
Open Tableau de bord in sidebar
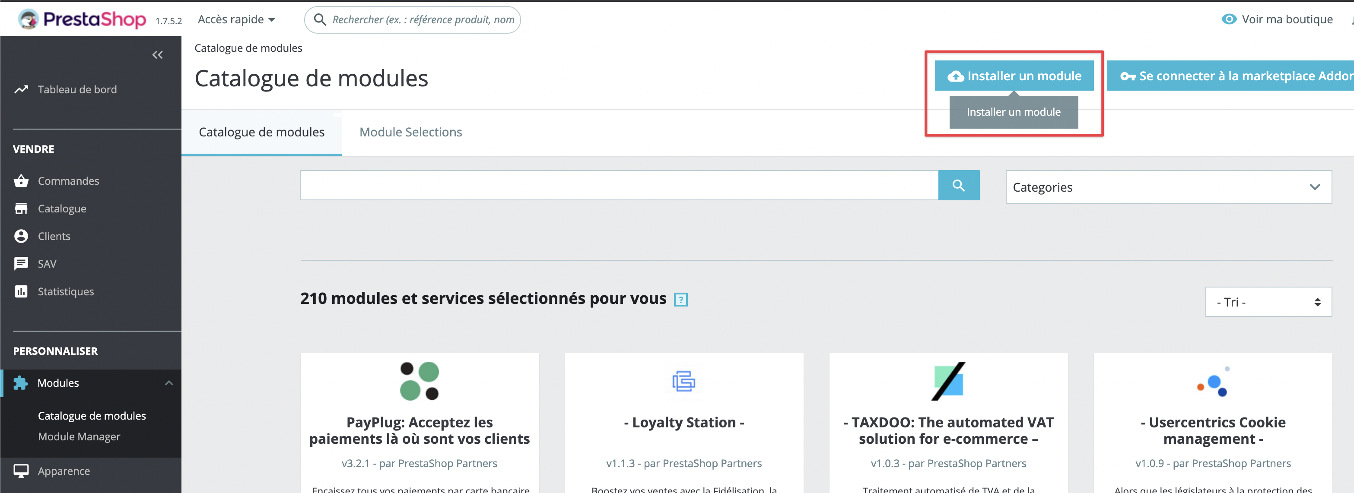pyautogui.click(x=77, y=89)
